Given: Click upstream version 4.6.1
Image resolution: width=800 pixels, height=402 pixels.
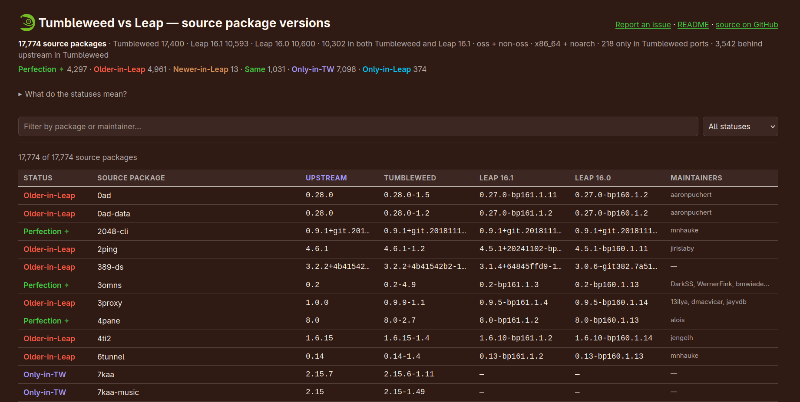Looking at the screenshot, I should (317, 249).
